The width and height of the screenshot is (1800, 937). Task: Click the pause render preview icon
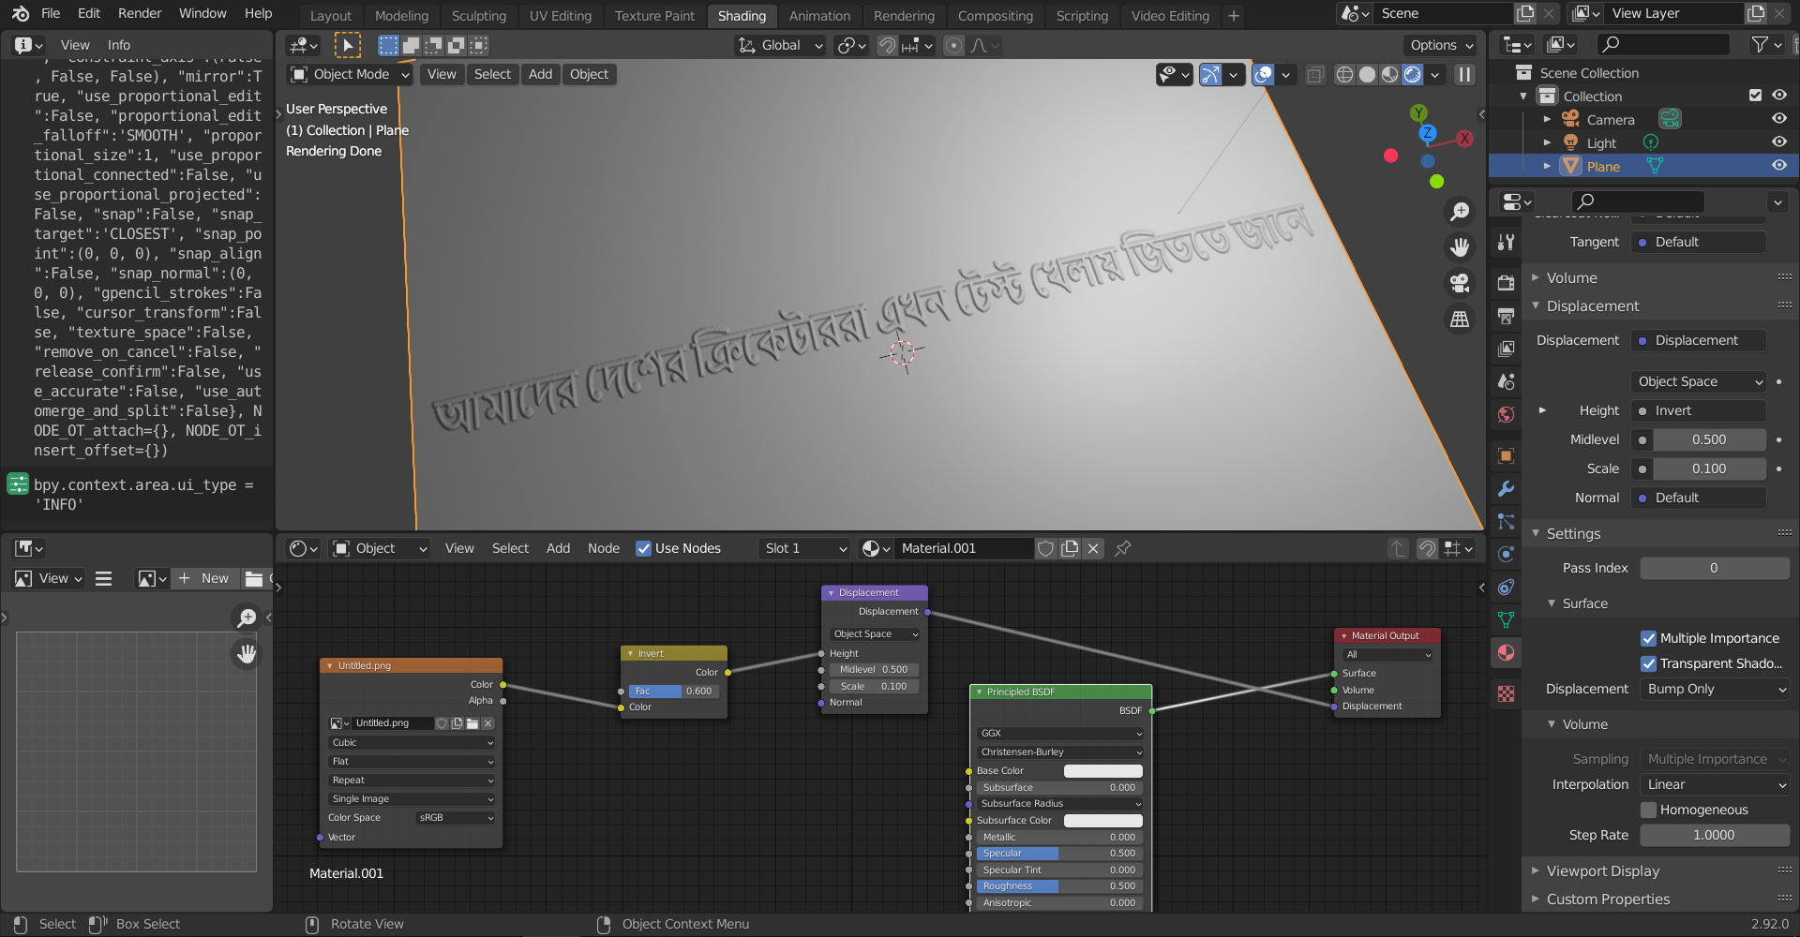[x=1464, y=74]
